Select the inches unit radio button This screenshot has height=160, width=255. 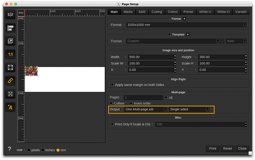43,150
